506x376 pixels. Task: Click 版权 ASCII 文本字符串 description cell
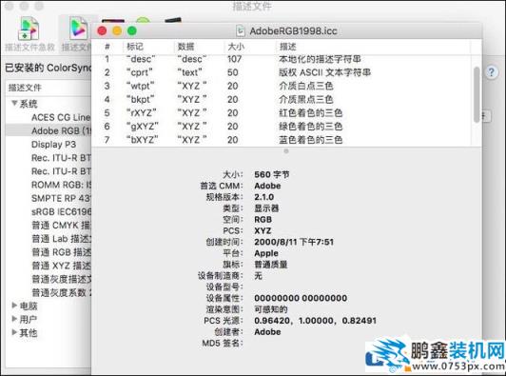pyautogui.click(x=324, y=72)
